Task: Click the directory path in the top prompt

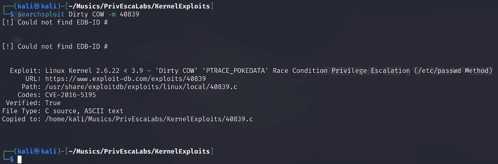Action: tap(139, 6)
